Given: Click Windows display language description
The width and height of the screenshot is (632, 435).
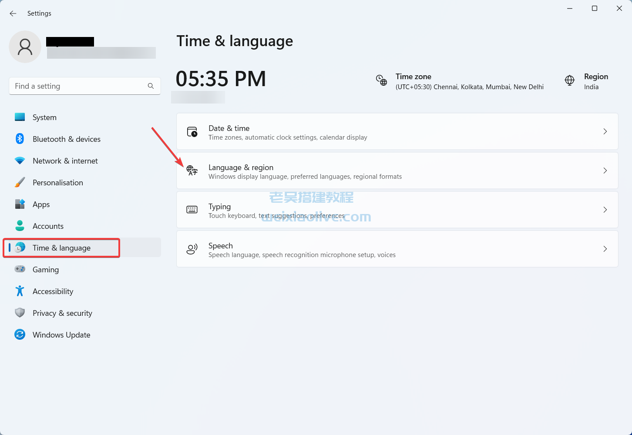Looking at the screenshot, I should point(305,177).
